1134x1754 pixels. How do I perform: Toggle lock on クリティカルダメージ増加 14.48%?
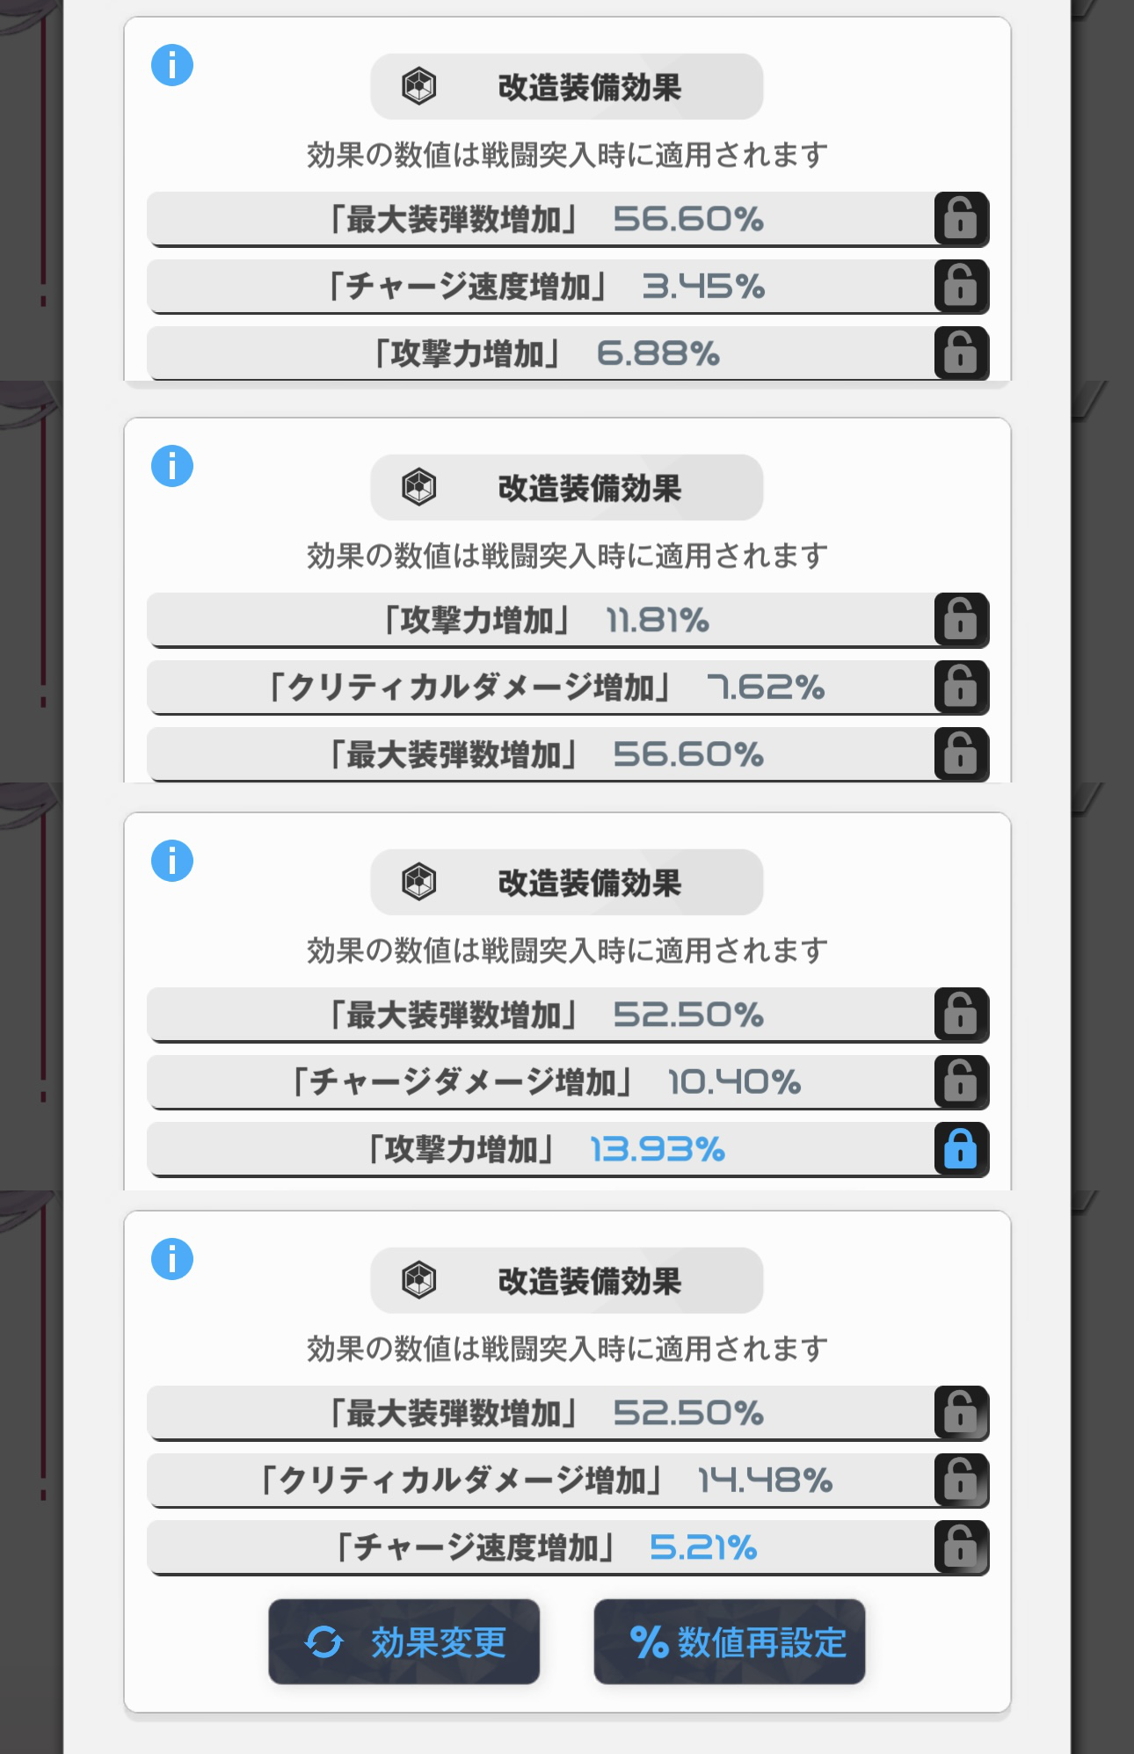tap(960, 1481)
